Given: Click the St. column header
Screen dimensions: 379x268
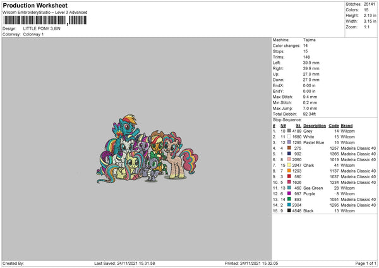Looking at the screenshot, I should click(x=299, y=126).
